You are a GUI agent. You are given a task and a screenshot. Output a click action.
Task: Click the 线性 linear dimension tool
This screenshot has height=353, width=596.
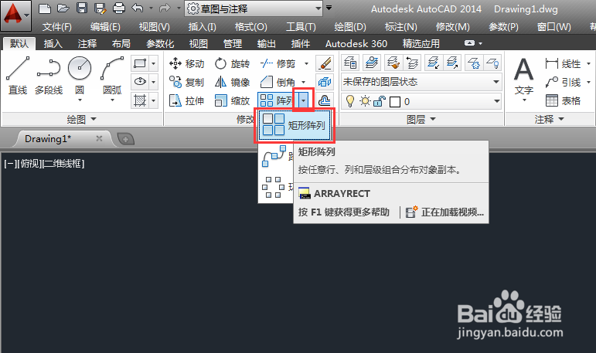pyautogui.click(x=564, y=63)
